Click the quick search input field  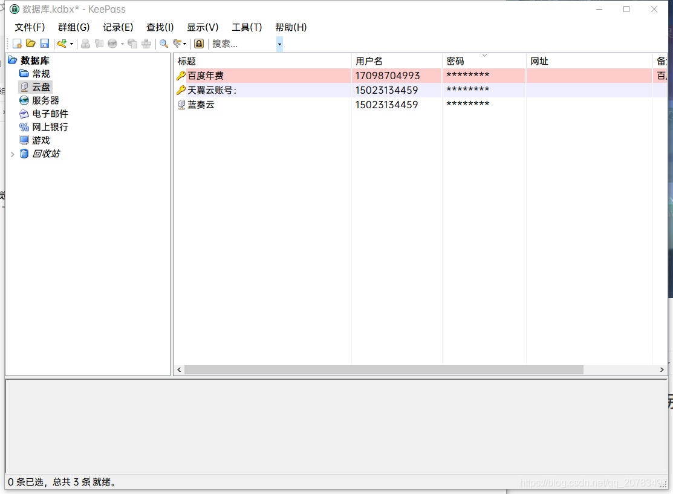click(243, 44)
